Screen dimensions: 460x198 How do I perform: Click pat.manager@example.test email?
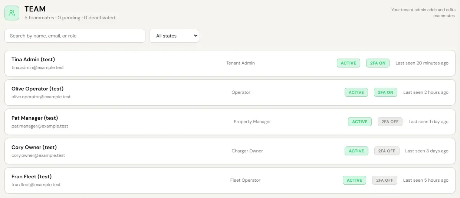pos(40,126)
